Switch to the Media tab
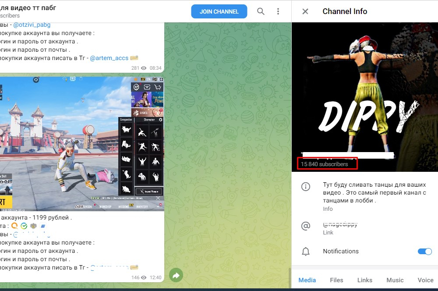The image size is (438, 291). pyautogui.click(x=307, y=280)
